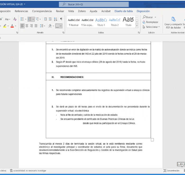185x175 pixels.
Task: Open the Revisar tab
Action: [x=60, y=11]
